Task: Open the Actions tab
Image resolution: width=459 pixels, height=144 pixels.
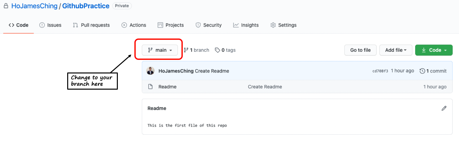Action: (x=134, y=25)
